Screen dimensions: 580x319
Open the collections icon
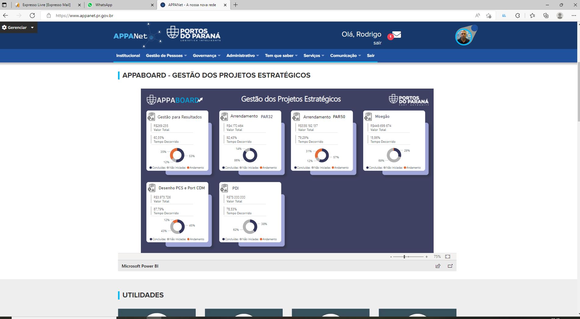[x=546, y=16]
